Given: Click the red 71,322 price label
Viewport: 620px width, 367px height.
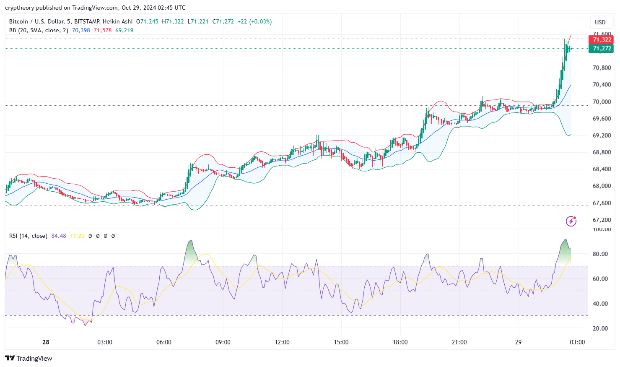Looking at the screenshot, I should [x=601, y=39].
